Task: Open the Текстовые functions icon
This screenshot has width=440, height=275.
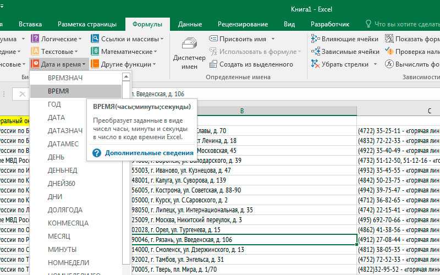Action: [35, 51]
